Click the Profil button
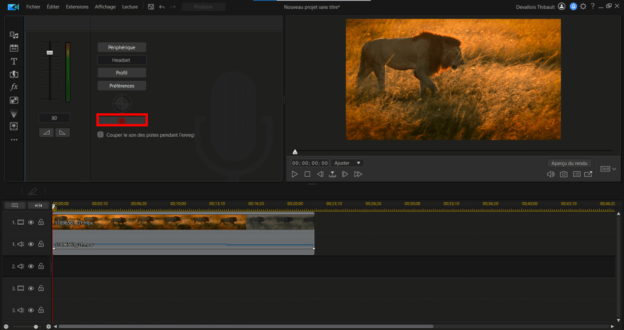Image resolution: width=624 pixels, height=330 pixels. (x=122, y=73)
